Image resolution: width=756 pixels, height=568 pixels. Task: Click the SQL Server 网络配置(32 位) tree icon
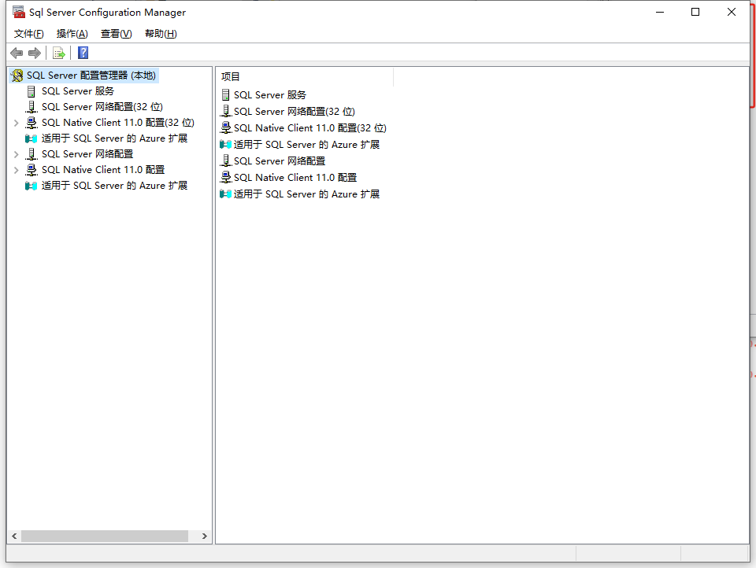click(x=31, y=107)
